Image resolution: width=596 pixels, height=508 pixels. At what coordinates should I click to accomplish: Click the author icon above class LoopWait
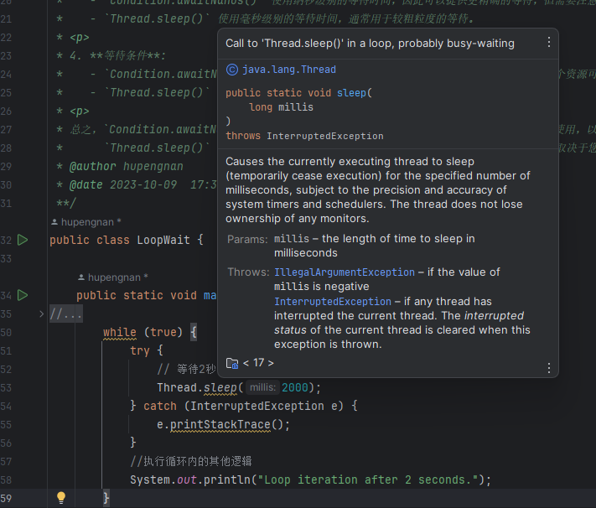click(x=54, y=222)
